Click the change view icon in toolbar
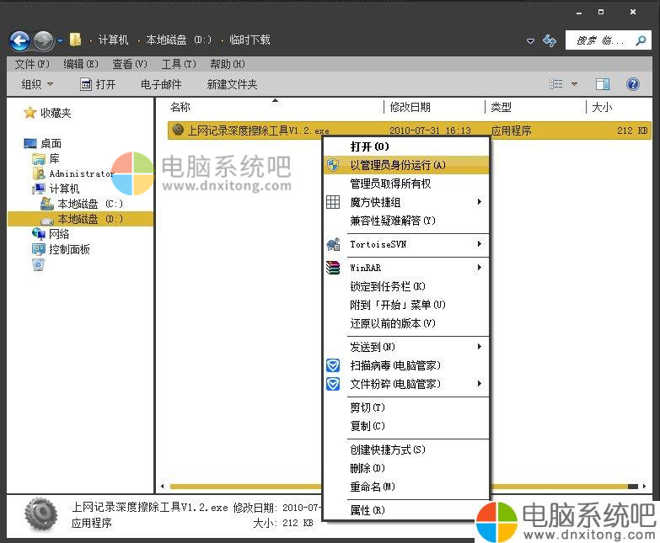This screenshot has height=543, width=660. pyautogui.click(x=556, y=84)
